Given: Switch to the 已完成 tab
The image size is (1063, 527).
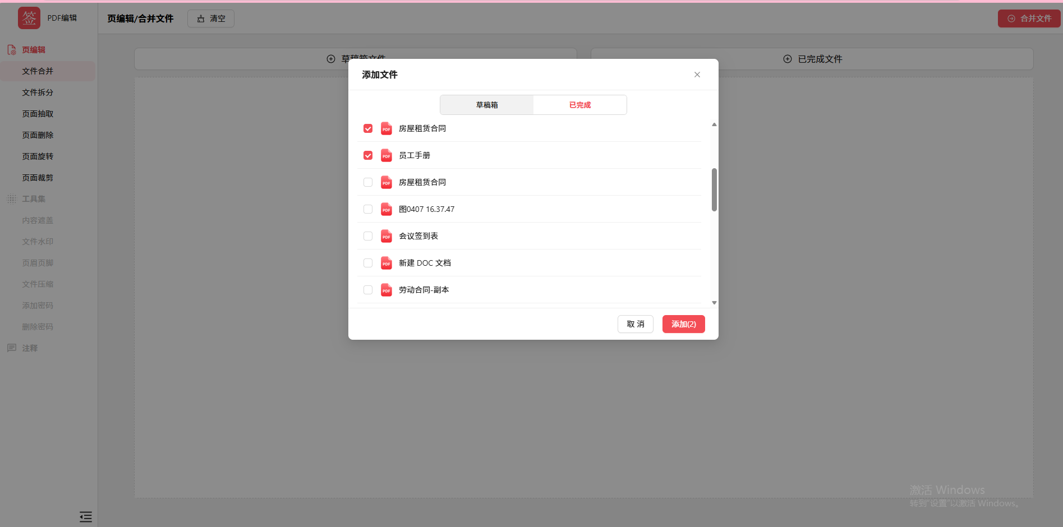Looking at the screenshot, I should (580, 105).
